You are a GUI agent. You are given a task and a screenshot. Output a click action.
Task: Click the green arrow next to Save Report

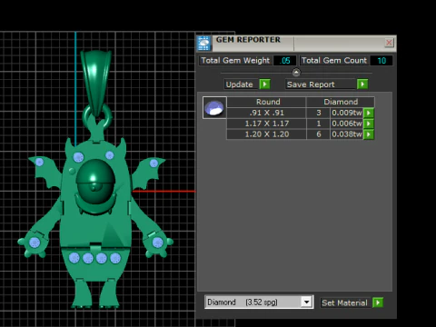pos(362,84)
